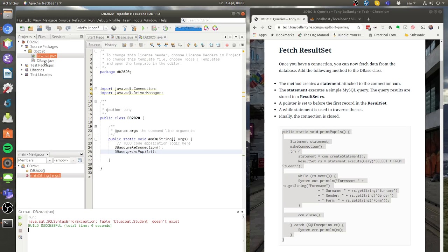Click the Undo toolbar icon
Screen dimensions: 448x252
coord(59,28)
